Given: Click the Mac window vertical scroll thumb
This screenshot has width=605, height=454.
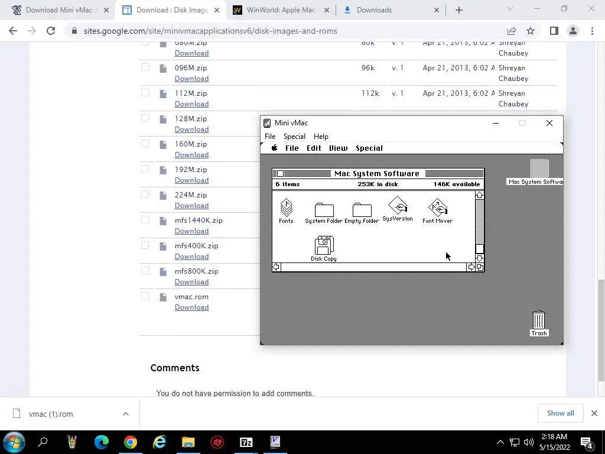Looking at the screenshot, I should pyautogui.click(x=480, y=249).
